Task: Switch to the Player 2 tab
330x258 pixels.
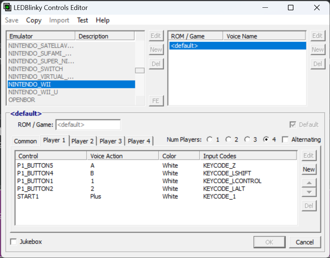Action: 82,141
